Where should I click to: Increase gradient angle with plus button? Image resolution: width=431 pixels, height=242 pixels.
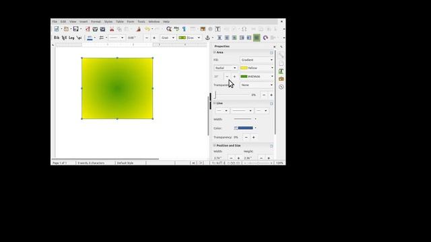234,77
